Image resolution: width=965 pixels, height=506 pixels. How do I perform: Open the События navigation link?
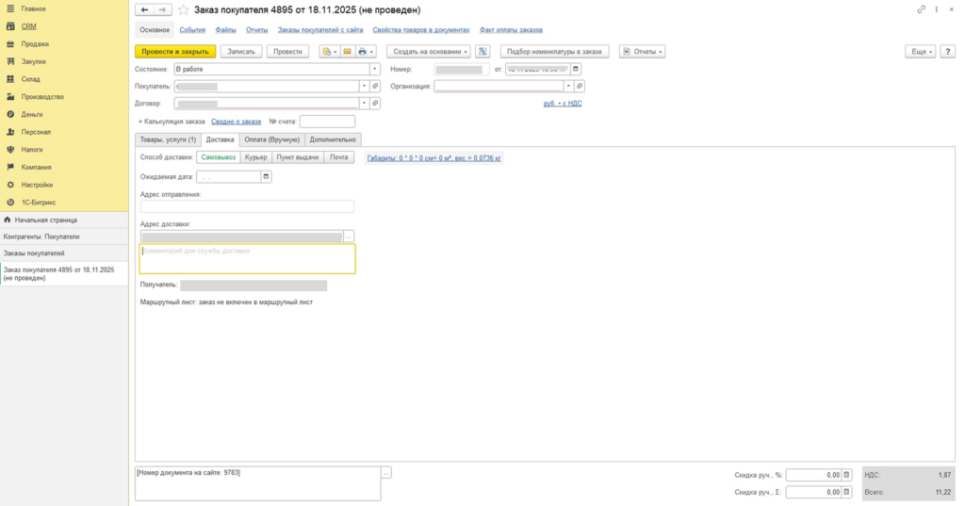pos(192,30)
